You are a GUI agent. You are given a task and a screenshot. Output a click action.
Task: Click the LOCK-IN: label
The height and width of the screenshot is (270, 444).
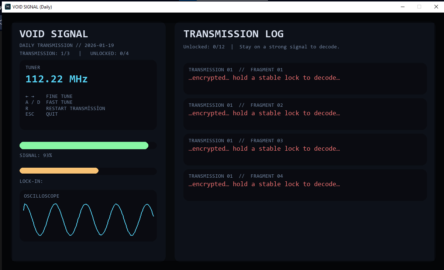pyautogui.click(x=31, y=181)
